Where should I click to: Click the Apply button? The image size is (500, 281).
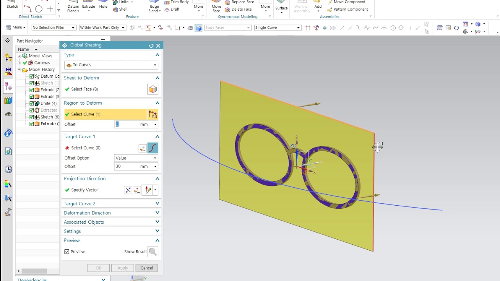123,268
